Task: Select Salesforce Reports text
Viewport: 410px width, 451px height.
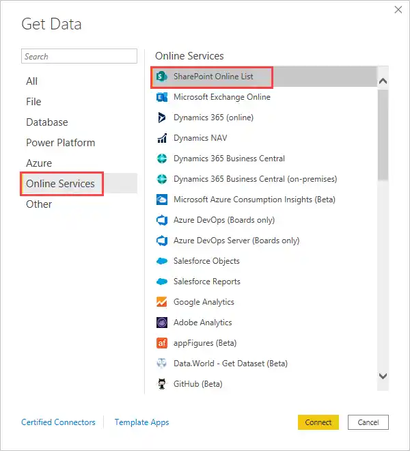Action: (x=207, y=282)
